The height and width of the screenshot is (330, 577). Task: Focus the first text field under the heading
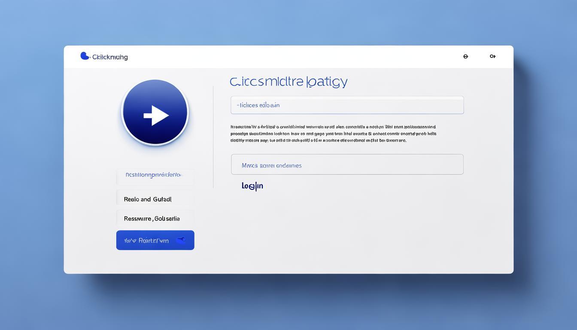click(347, 105)
